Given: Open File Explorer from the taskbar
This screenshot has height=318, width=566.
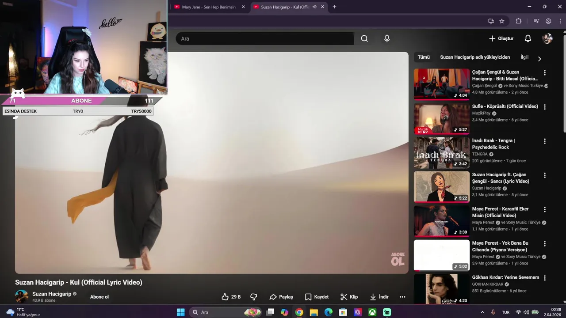Looking at the screenshot, I should click(314, 312).
